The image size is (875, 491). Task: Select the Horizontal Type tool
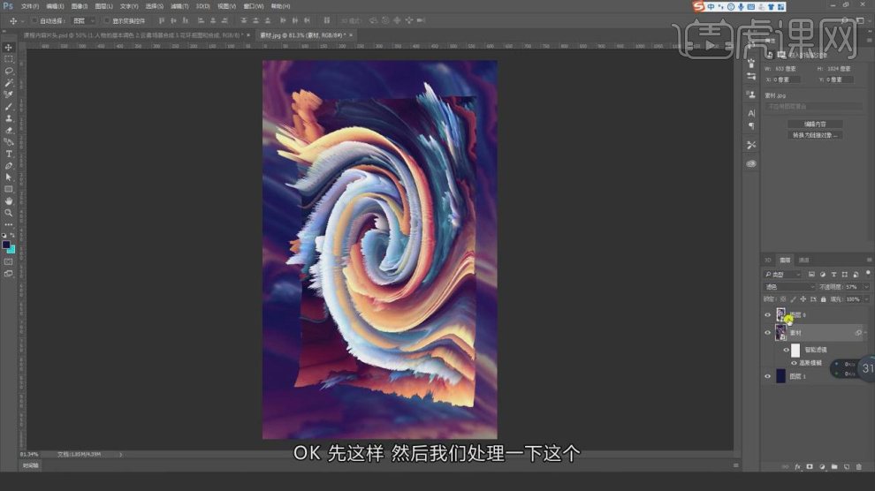(8, 154)
